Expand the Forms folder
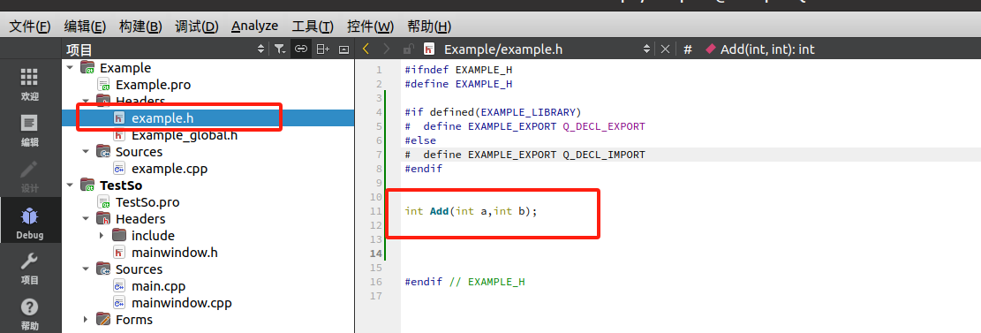 click(x=86, y=319)
